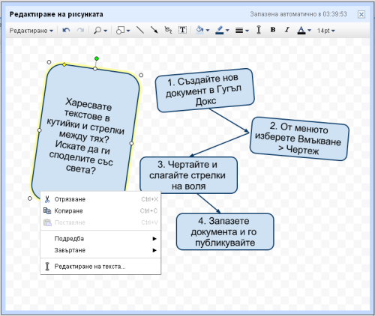
Task: Click the Fill color paint bucket
Action: tap(199, 30)
